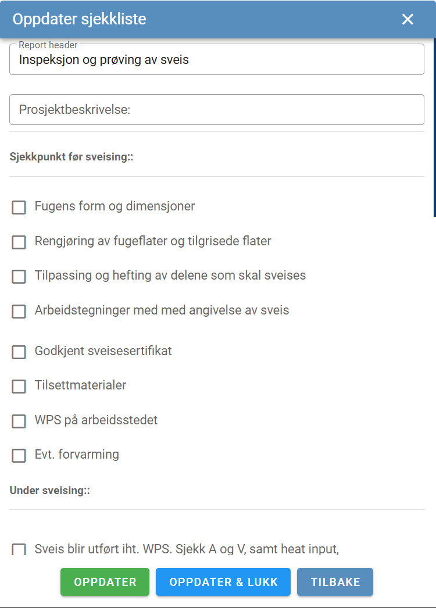The width and height of the screenshot is (436, 608).
Task: Check 'Tilpassing og hefting av delene som skal sveises'
Action: (18, 277)
